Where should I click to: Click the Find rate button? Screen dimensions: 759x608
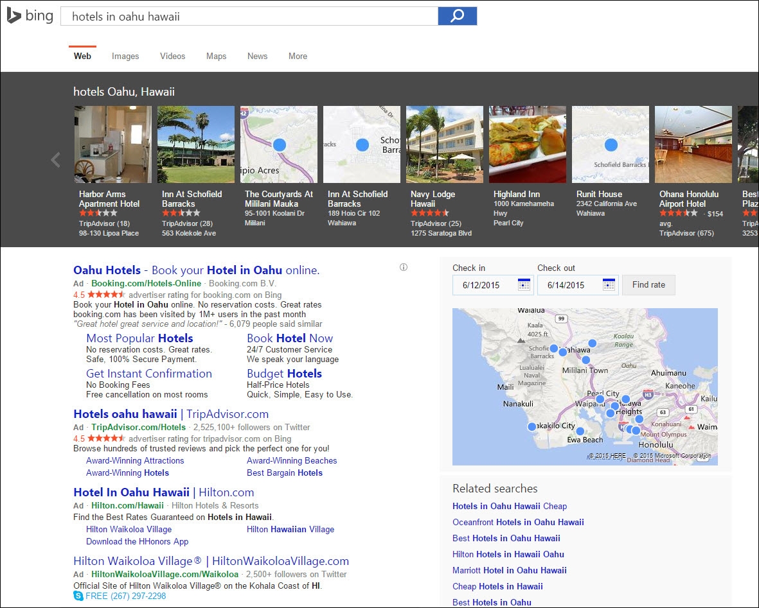coord(648,285)
